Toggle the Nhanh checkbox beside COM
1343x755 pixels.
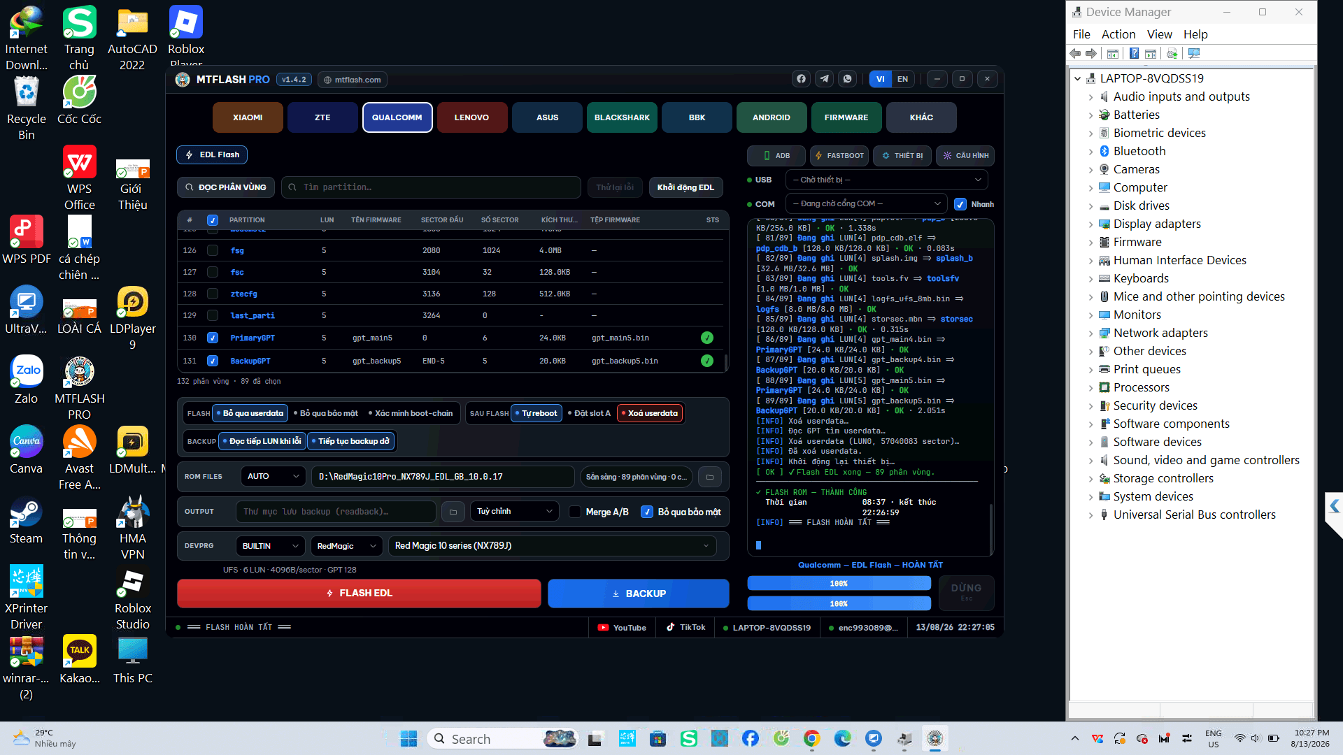pyautogui.click(x=960, y=204)
